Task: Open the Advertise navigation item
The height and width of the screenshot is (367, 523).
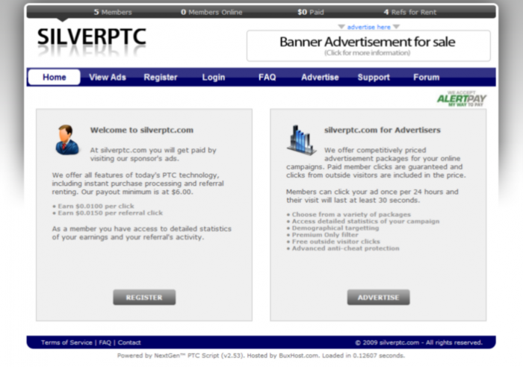Action: point(320,78)
